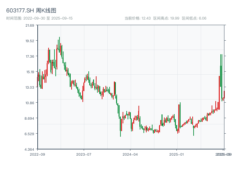Click the y-axis value 13.03
249x186 pixels.
click(x=30, y=87)
